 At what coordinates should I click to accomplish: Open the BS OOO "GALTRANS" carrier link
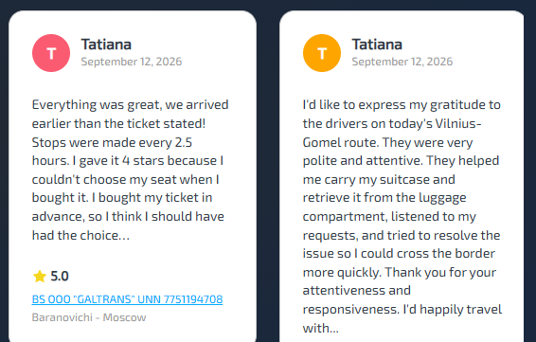point(127,299)
